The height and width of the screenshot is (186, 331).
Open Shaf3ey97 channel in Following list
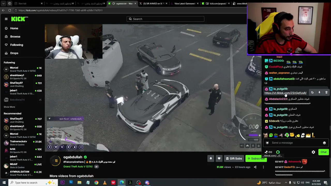[23, 84]
